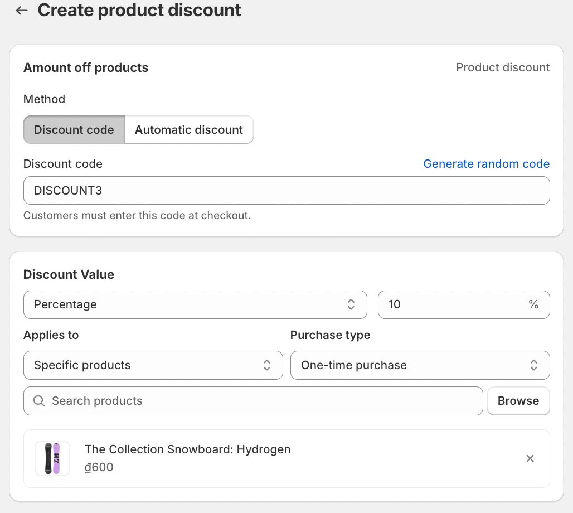
Task: Open the Percentage discount value dropdown
Action: pos(195,304)
